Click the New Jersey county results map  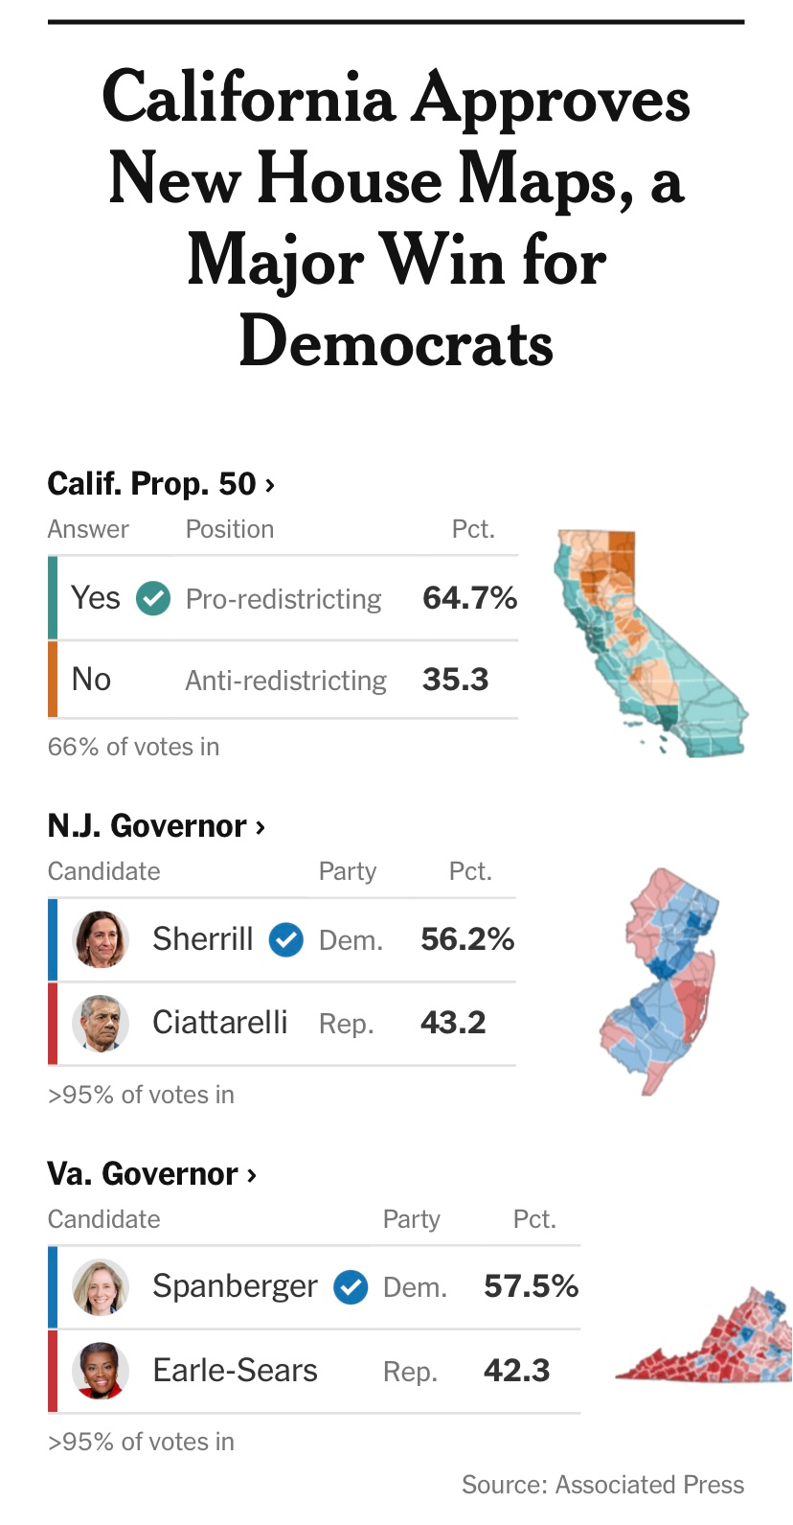click(661, 980)
